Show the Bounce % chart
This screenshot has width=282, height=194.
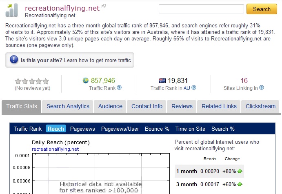click(157, 129)
